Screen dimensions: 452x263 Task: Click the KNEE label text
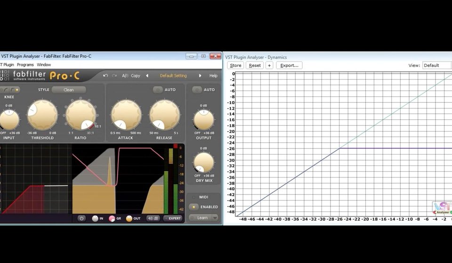[9, 97]
